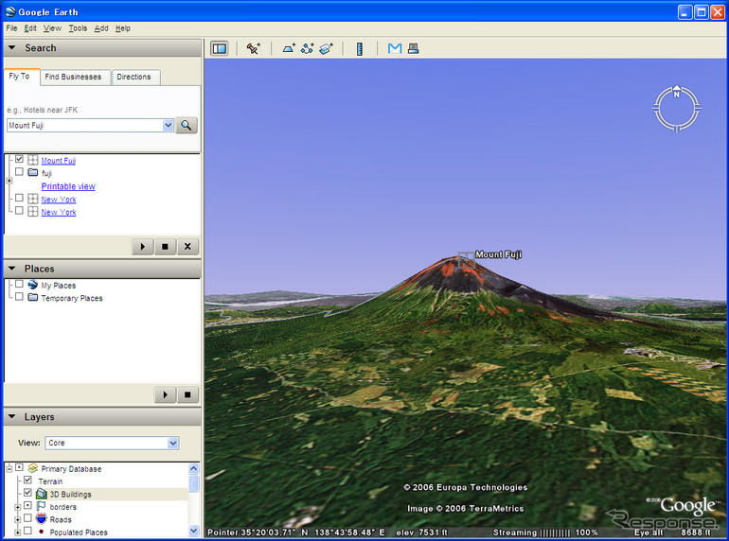Click the Email icon in toolbar
The width and height of the screenshot is (729, 541).
pyautogui.click(x=395, y=48)
